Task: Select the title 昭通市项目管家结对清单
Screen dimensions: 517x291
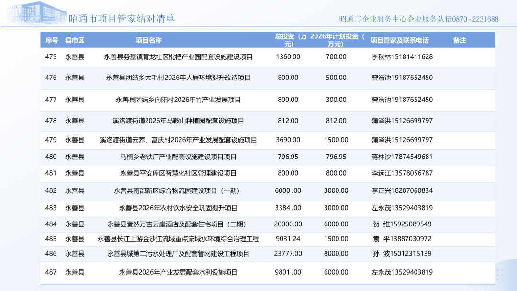Action: 122,19
